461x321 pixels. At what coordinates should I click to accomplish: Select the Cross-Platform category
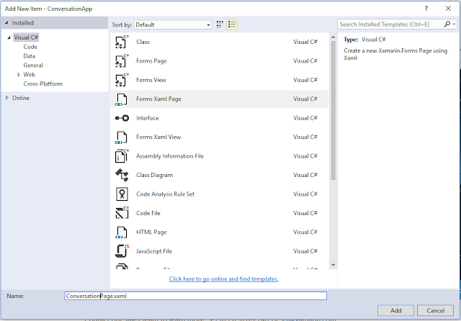[x=43, y=83]
